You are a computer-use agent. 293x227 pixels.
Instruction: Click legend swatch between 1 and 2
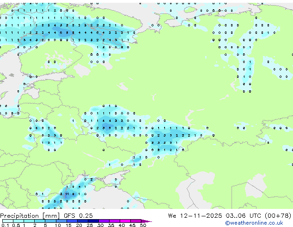click(x=29, y=221)
